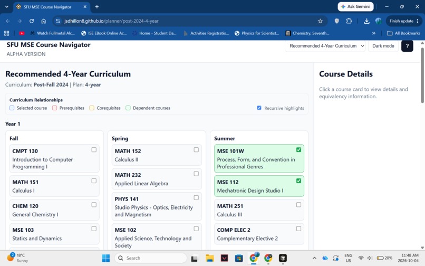The width and height of the screenshot is (425, 266).
Task: Open Microsoft Store on taskbar
Action: 239,258
